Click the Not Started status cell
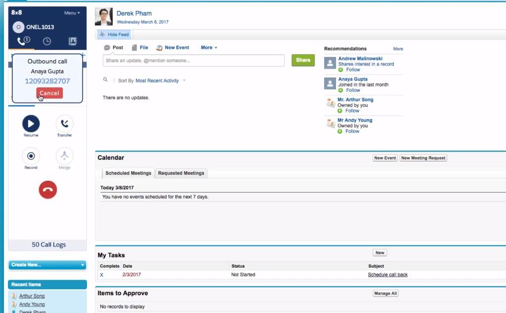This screenshot has height=313, width=506. click(x=243, y=274)
